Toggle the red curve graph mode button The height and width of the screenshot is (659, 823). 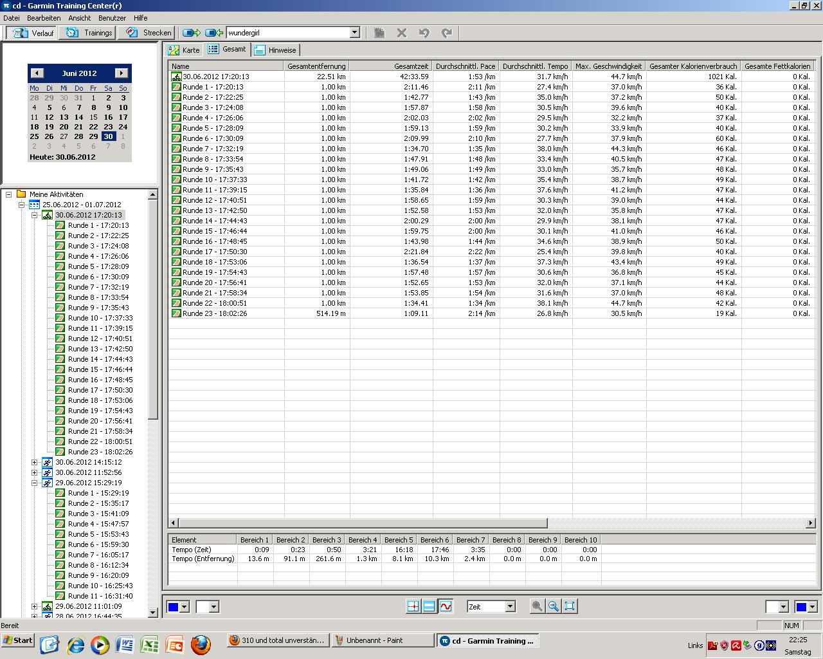446,606
